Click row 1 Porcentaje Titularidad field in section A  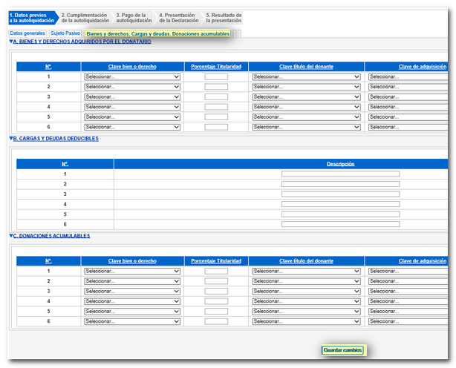216,76
